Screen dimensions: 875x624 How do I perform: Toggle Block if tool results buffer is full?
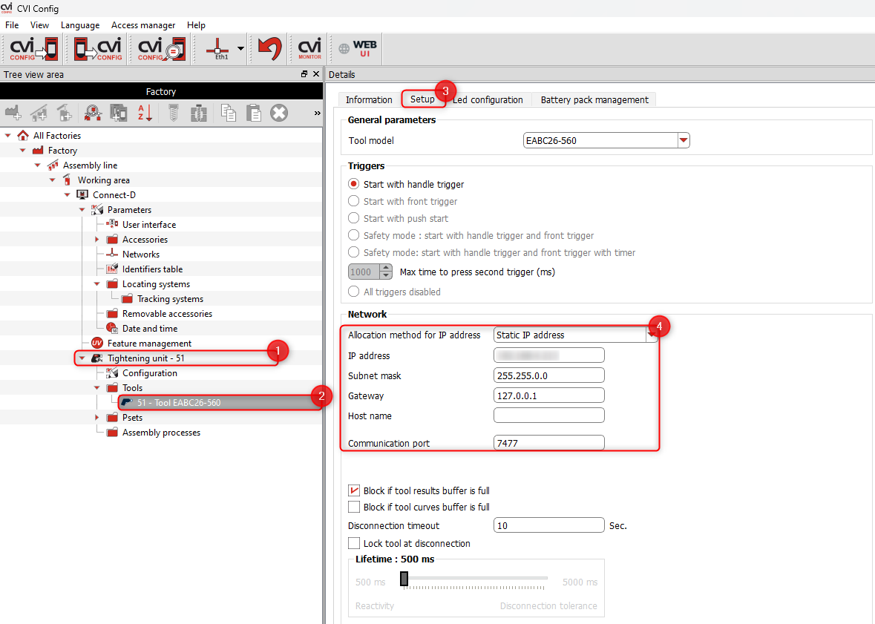(x=354, y=490)
